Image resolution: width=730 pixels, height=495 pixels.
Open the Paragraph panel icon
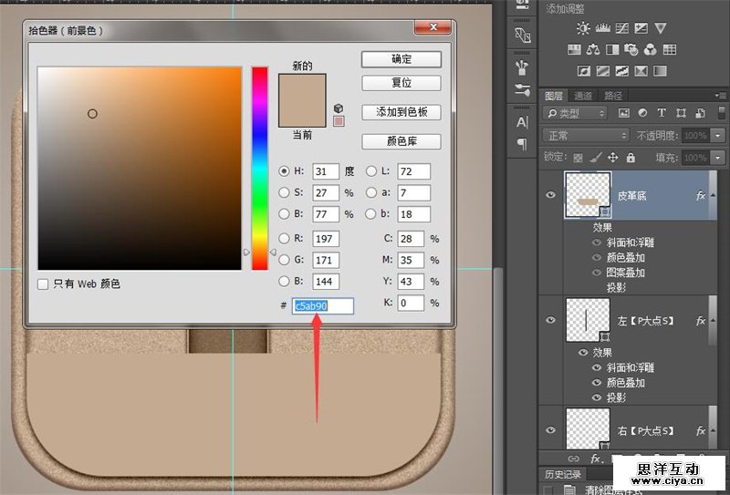click(x=522, y=144)
